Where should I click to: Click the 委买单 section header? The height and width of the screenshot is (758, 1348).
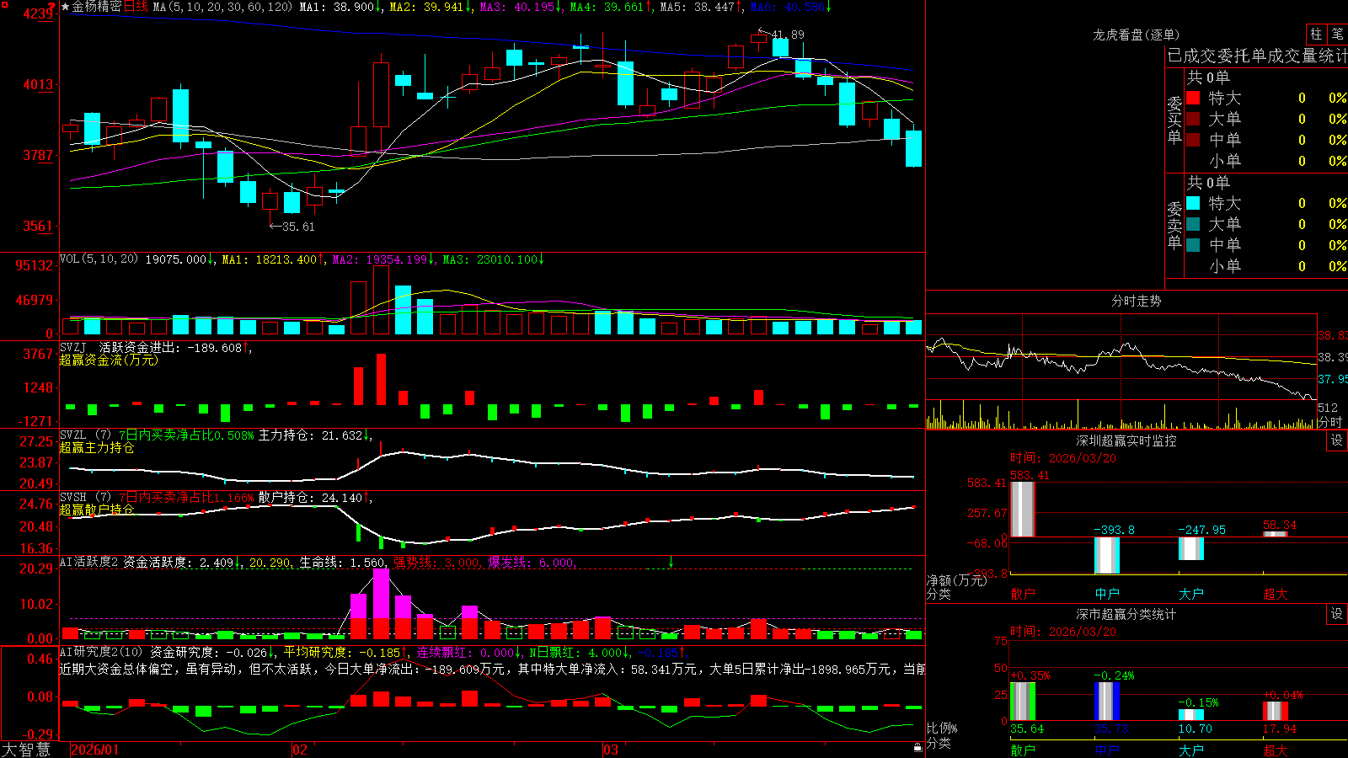(x=1174, y=120)
